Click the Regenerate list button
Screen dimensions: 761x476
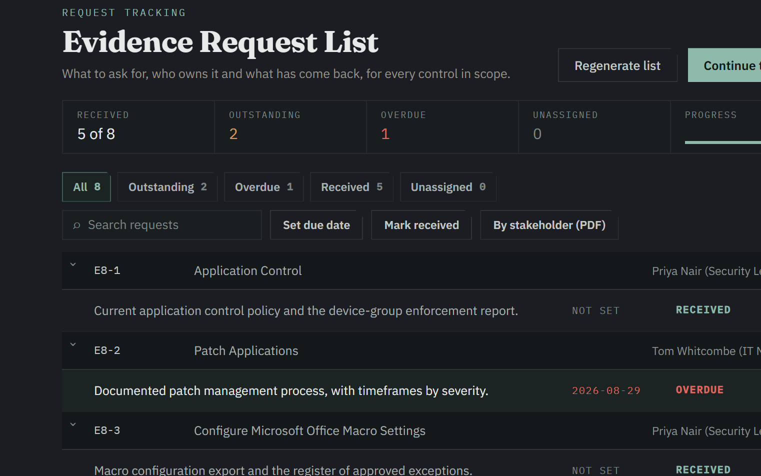point(617,65)
